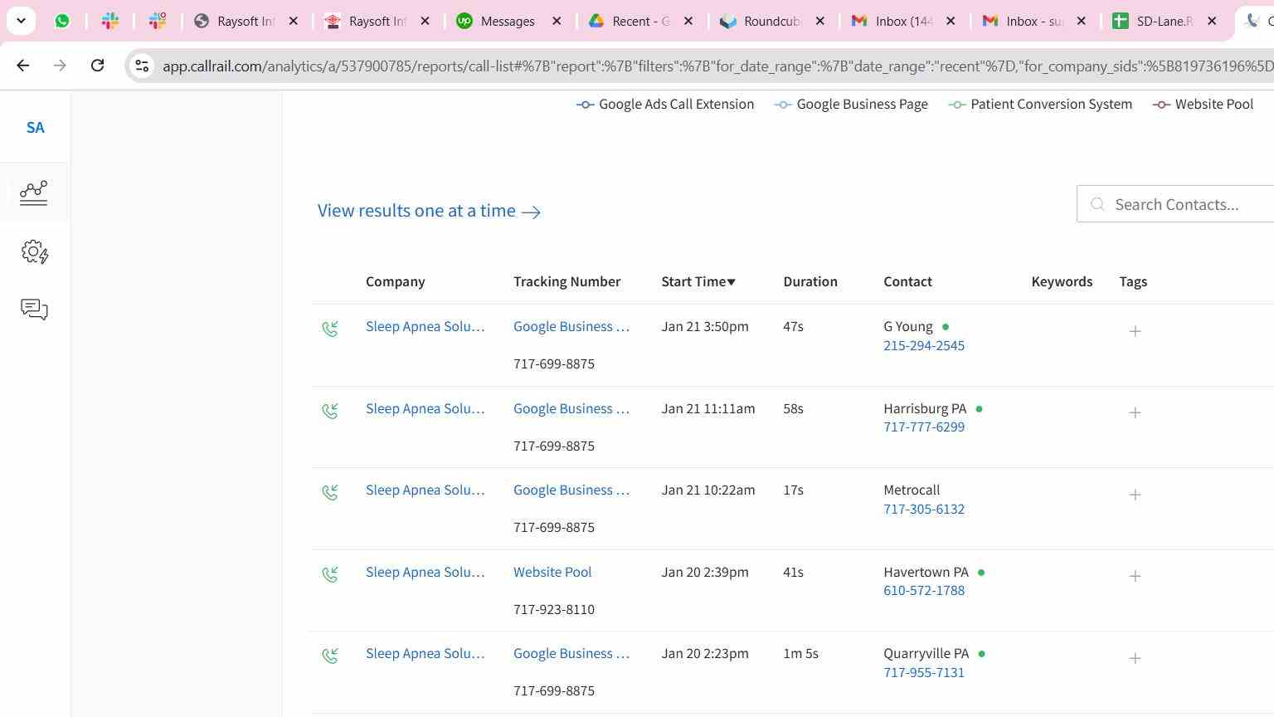The image size is (1274, 717).
Task: Select the Jan 21 10:22am start time cell
Action: coord(708,490)
